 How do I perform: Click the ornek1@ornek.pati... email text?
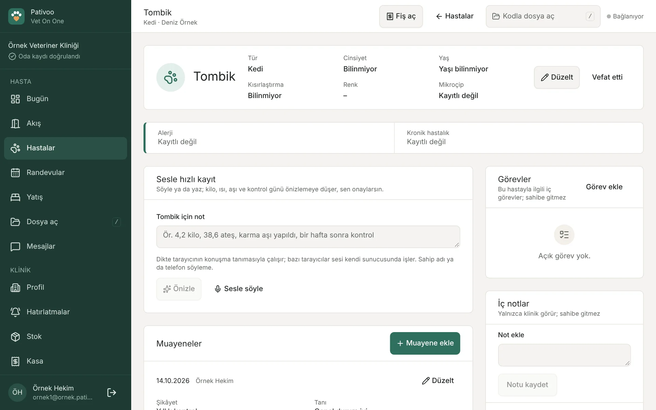pos(63,397)
